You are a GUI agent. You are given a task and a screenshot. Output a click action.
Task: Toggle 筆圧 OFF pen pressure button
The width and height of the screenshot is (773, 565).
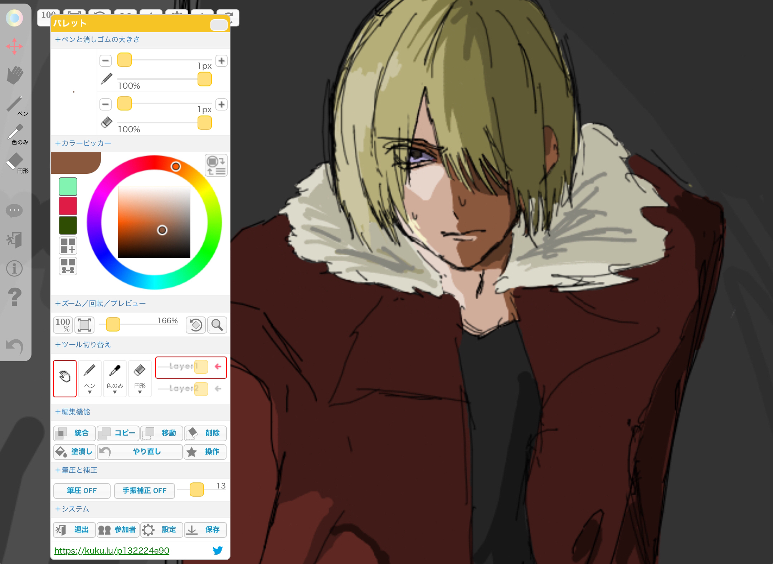pyautogui.click(x=82, y=491)
